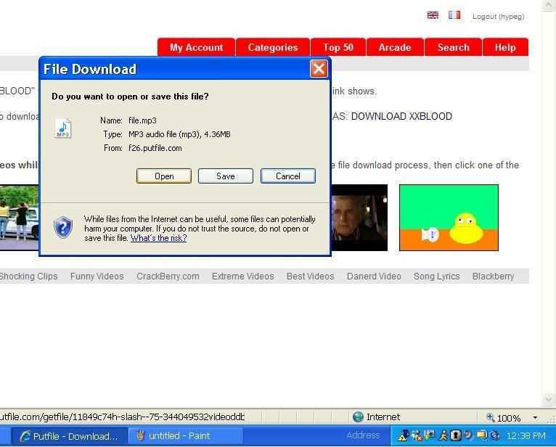Go to the Top 50 tab
This screenshot has height=447, width=556.
(x=338, y=47)
